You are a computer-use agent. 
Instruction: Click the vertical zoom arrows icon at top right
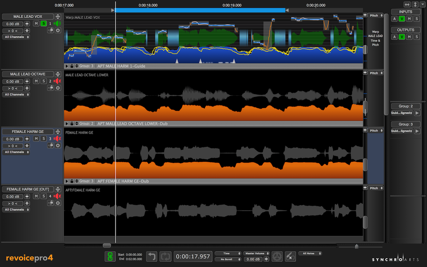(415, 4)
